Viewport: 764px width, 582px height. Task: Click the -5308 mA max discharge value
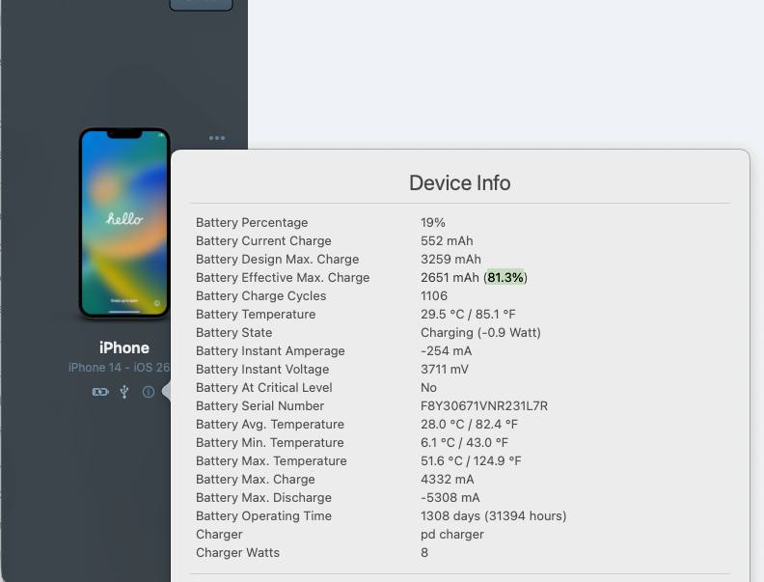(x=450, y=498)
